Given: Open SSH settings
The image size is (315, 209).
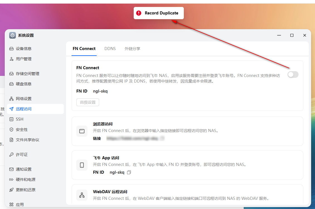Looking at the screenshot, I should coord(35,119).
